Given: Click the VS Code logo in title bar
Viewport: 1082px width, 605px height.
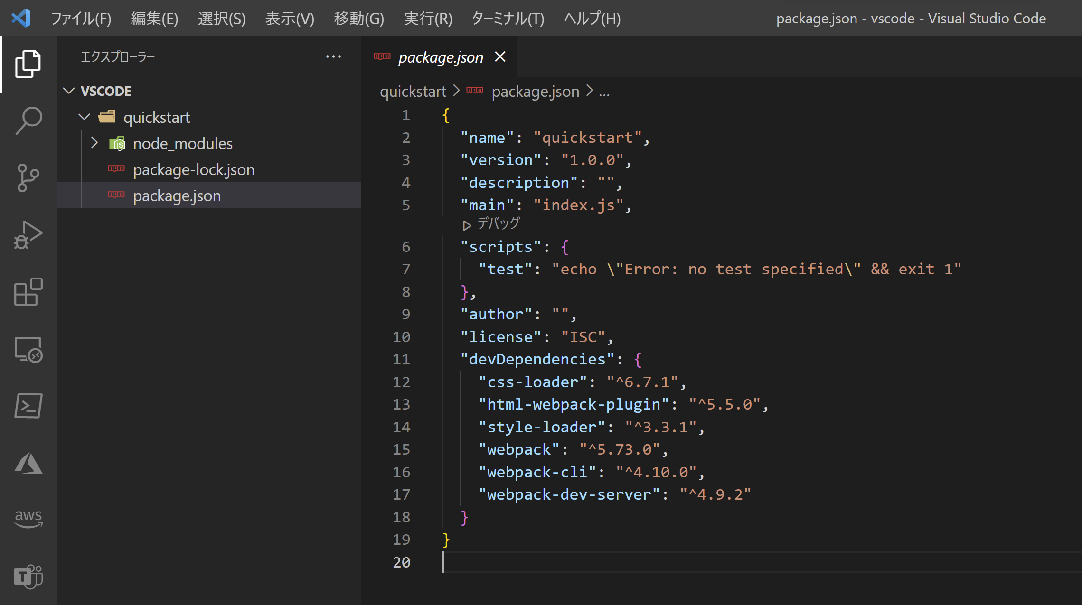Looking at the screenshot, I should click(x=21, y=18).
